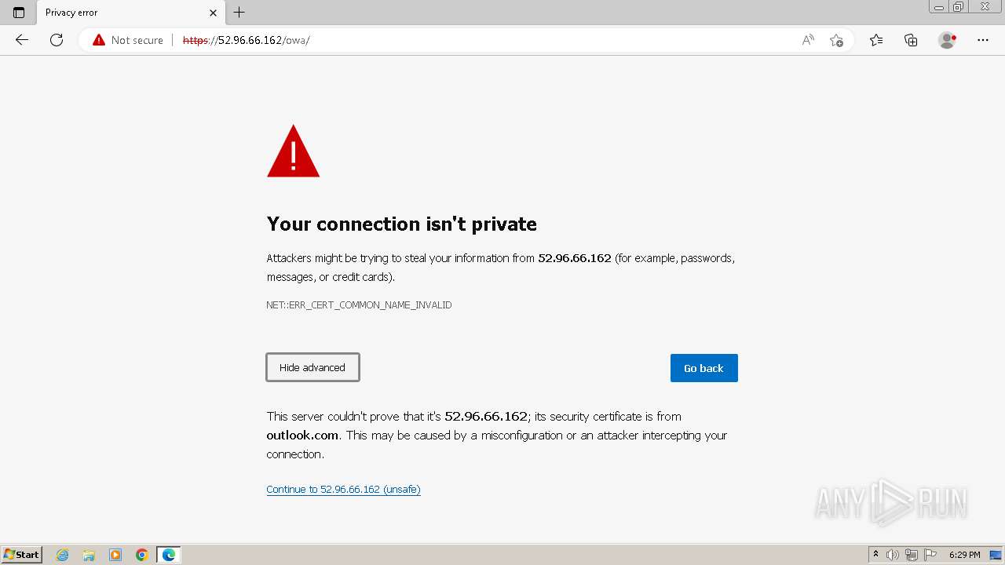The image size is (1005, 565).
Task: Expand Settings and more menu
Action: pyautogui.click(x=983, y=40)
